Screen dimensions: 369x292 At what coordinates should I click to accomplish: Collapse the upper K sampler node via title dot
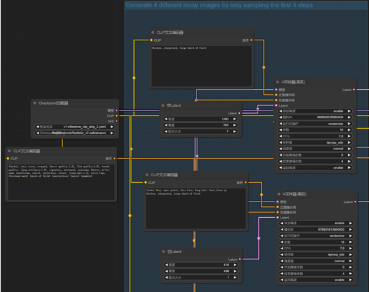277,82
